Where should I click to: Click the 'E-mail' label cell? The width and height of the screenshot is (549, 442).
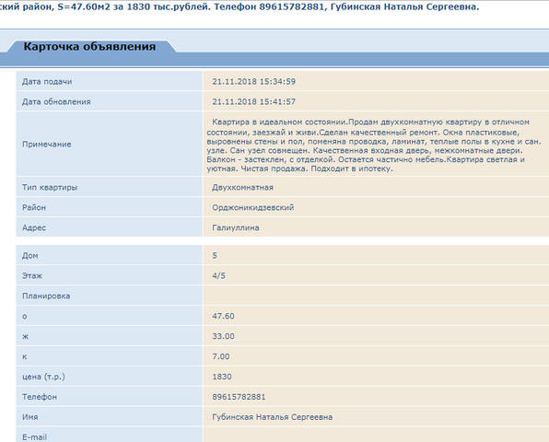tap(109, 435)
